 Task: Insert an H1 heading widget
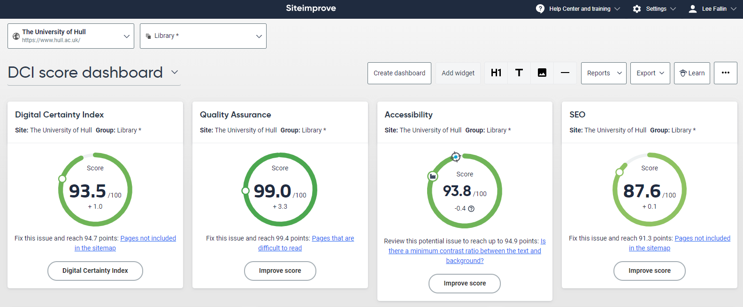coord(496,73)
